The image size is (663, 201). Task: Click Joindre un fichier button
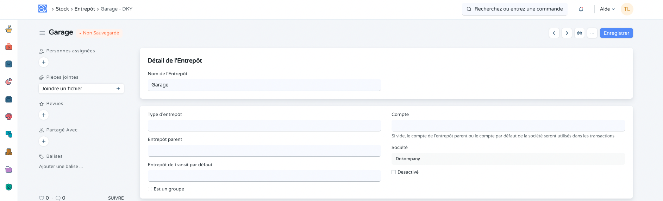81,89
